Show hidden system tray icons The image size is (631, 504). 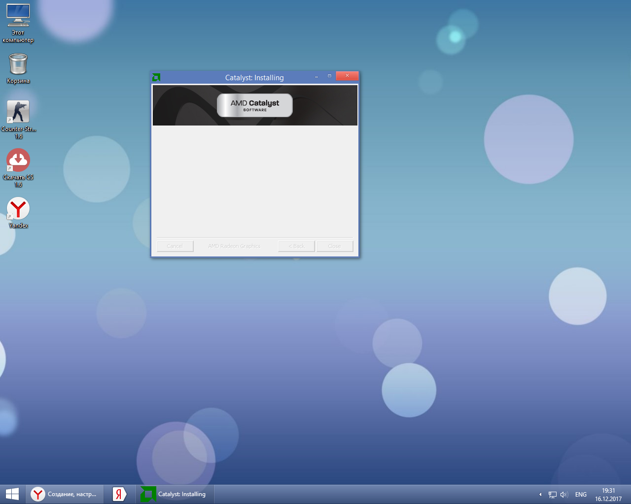[x=540, y=495]
